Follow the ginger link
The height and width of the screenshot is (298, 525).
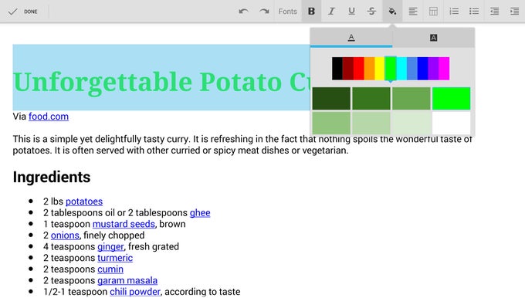pyautogui.click(x=110, y=247)
